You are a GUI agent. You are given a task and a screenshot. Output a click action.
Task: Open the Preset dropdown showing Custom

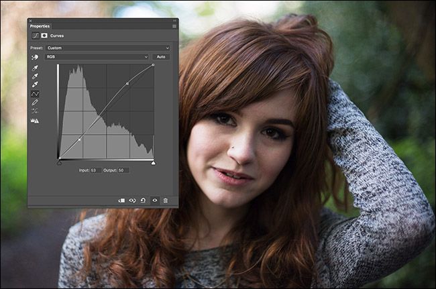coord(107,48)
